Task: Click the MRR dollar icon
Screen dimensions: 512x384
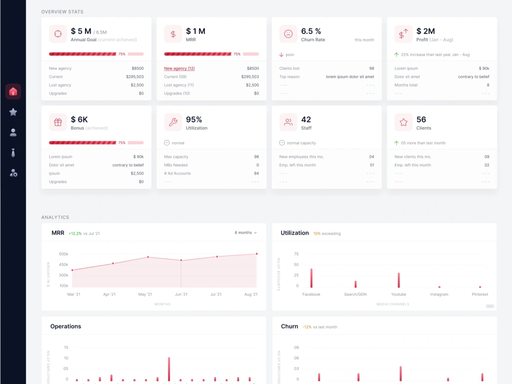Action: [173, 34]
